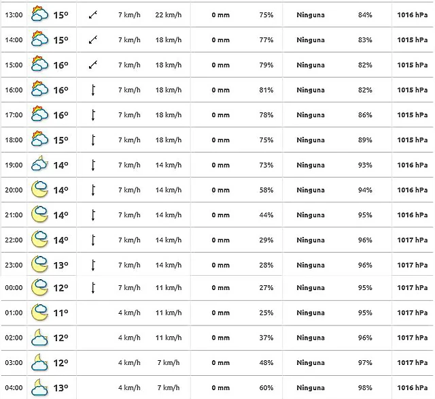Click the 02:00 crescent moon cloud icon

tap(40, 338)
